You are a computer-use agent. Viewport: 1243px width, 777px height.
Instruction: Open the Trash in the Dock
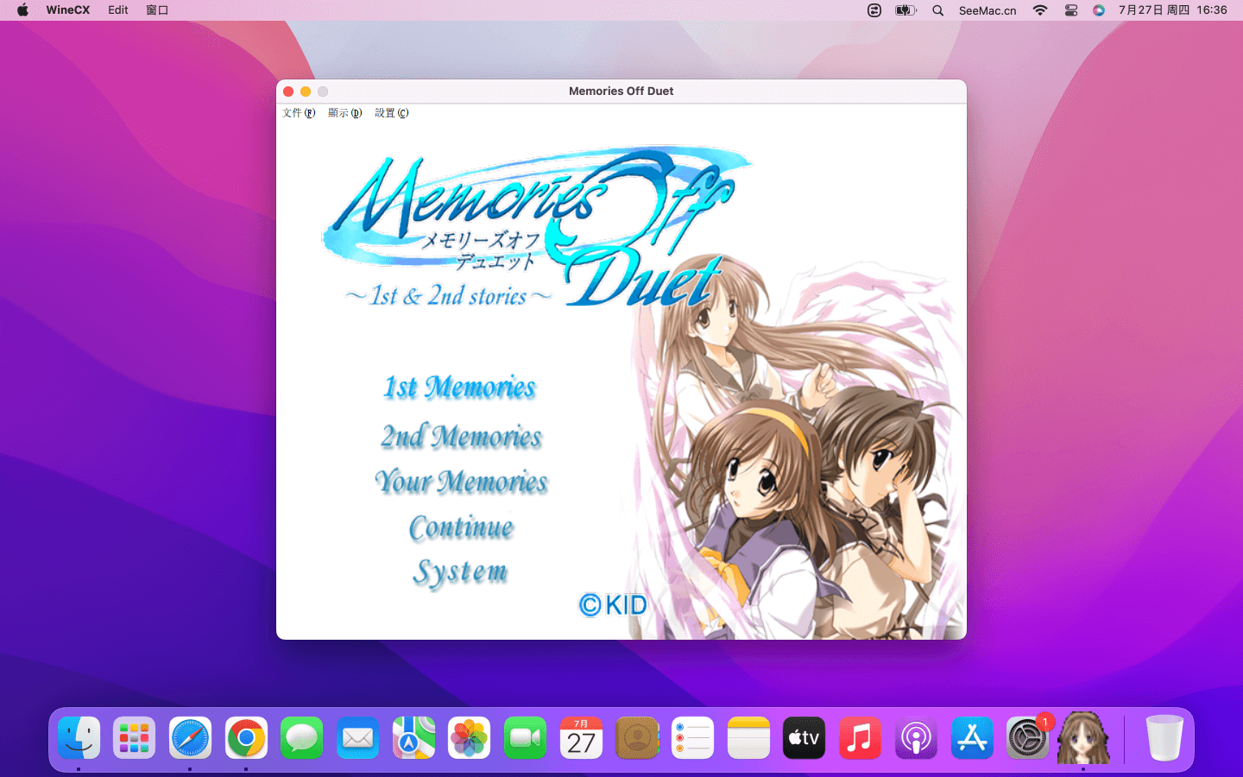[1164, 738]
